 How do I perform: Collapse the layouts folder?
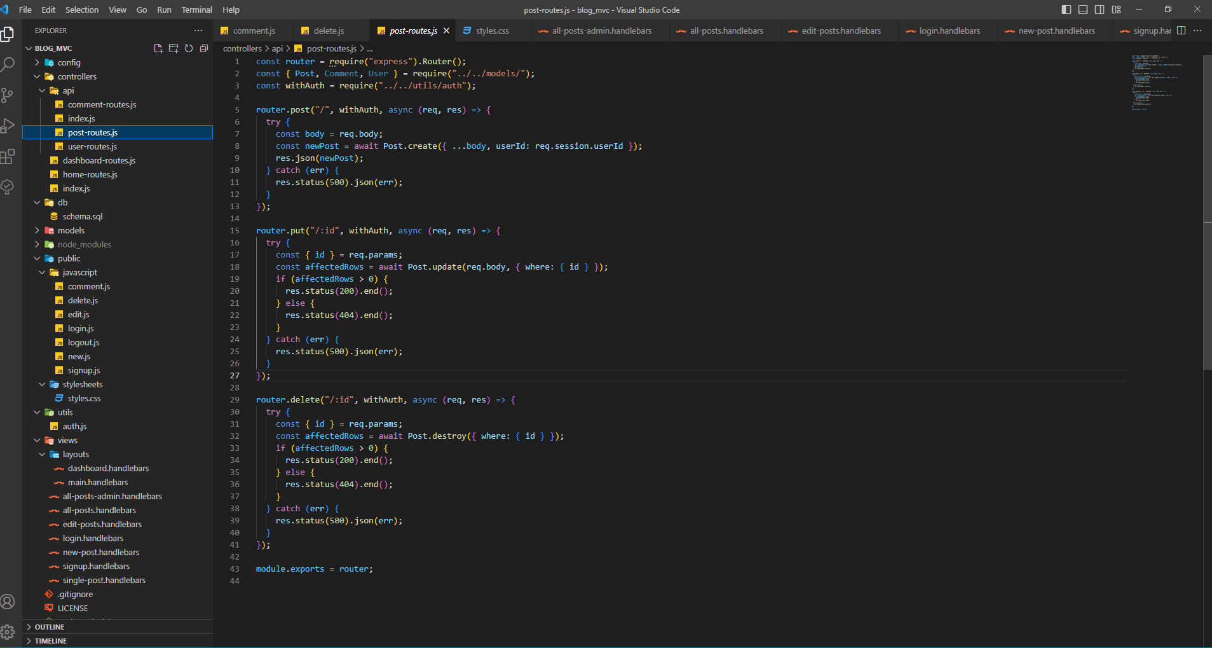(42, 454)
